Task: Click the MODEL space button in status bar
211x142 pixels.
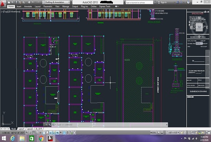Action: click(153, 133)
